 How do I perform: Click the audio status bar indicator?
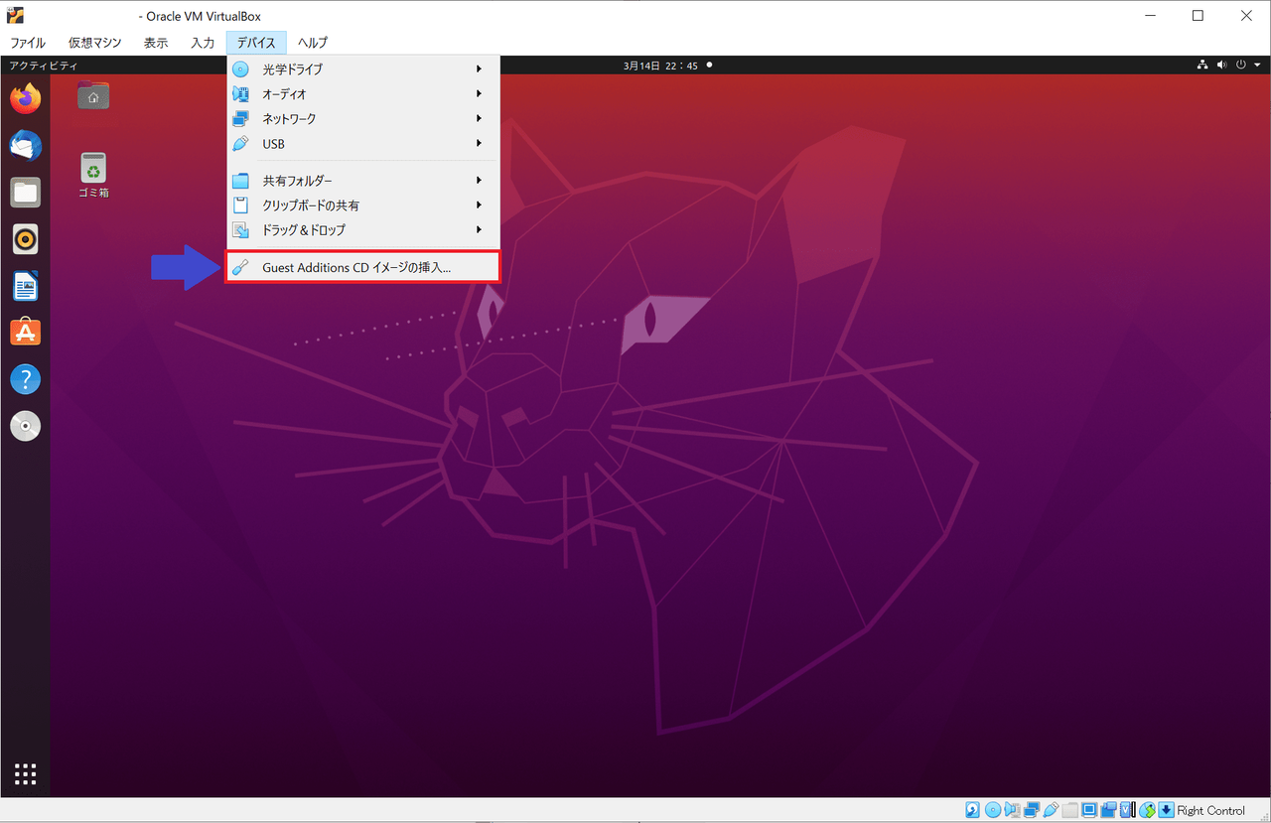[1012, 810]
